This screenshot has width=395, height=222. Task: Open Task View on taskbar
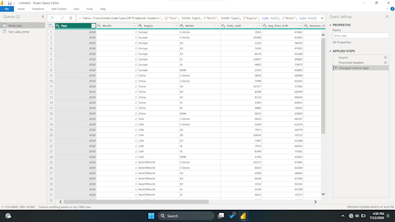click(x=221, y=216)
